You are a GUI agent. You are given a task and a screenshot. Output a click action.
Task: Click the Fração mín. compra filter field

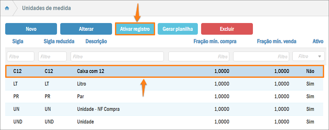coord(199,56)
